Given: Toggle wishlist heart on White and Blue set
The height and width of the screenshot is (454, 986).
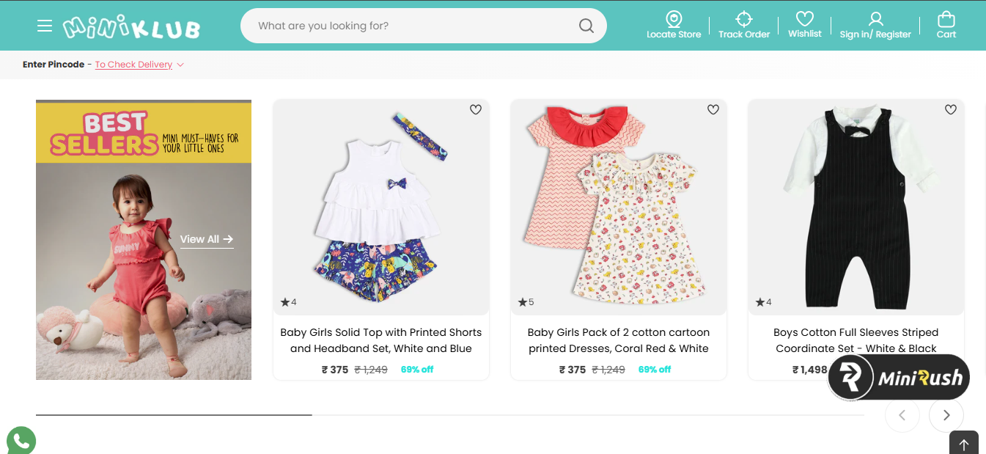Looking at the screenshot, I should pyautogui.click(x=476, y=109).
